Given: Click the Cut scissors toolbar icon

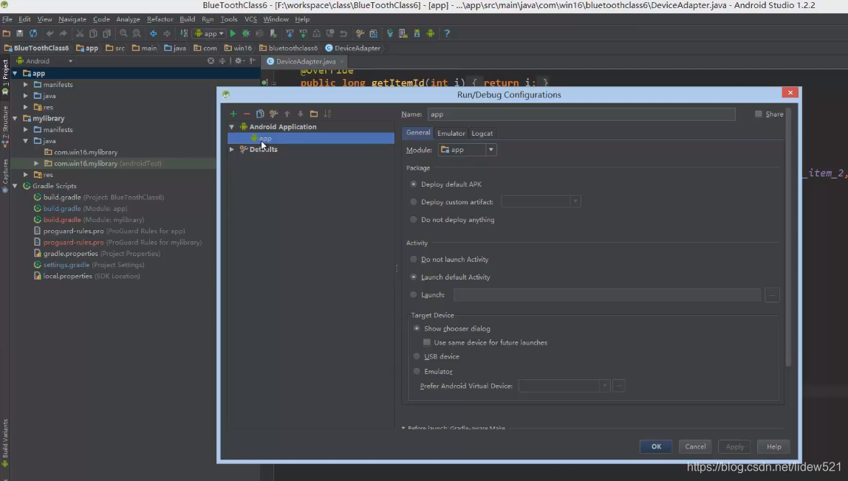Looking at the screenshot, I should point(80,33).
